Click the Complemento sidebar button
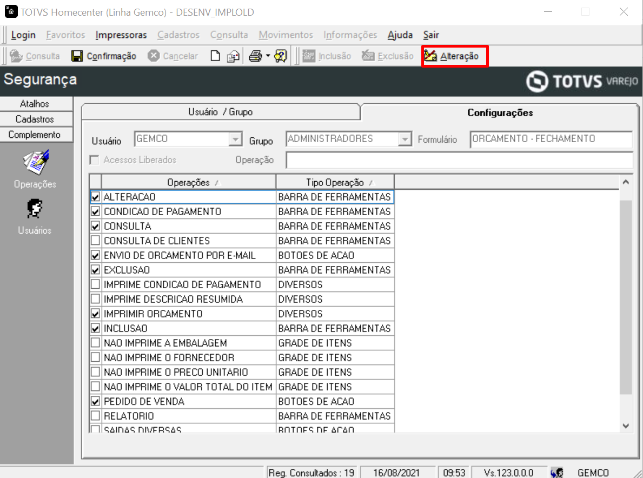The image size is (643, 478). coord(36,135)
